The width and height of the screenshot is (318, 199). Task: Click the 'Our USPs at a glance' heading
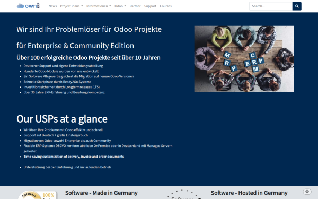(62, 119)
